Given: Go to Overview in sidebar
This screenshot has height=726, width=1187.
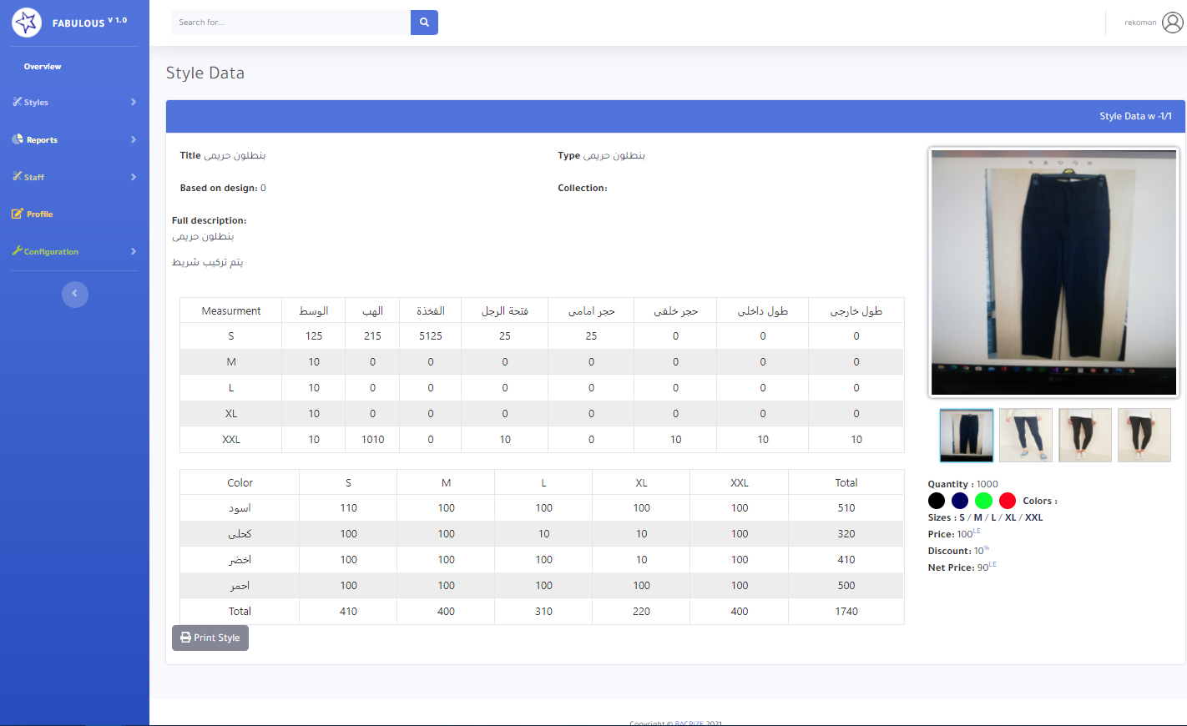Looking at the screenshot, I should pos(43,67).
